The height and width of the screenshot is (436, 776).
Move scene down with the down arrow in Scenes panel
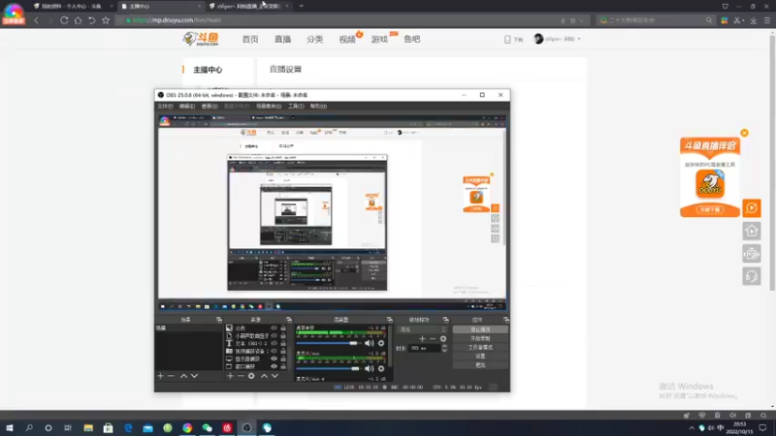pyautogui.click(x=195, y=376)
